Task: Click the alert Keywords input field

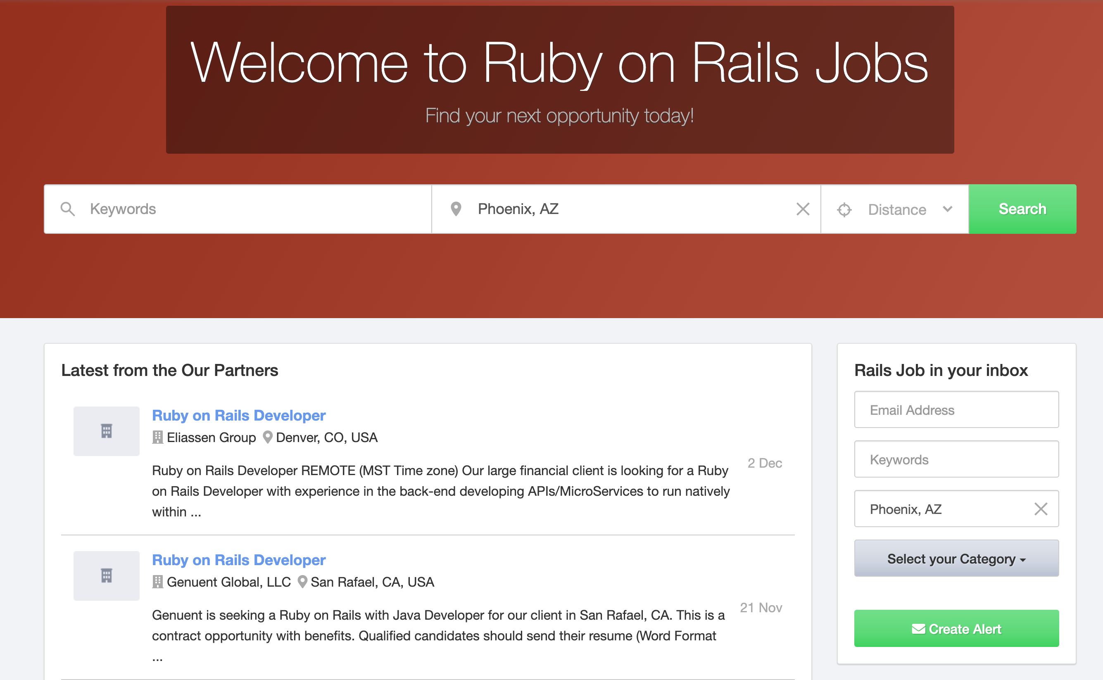Action: click(956, 459)
